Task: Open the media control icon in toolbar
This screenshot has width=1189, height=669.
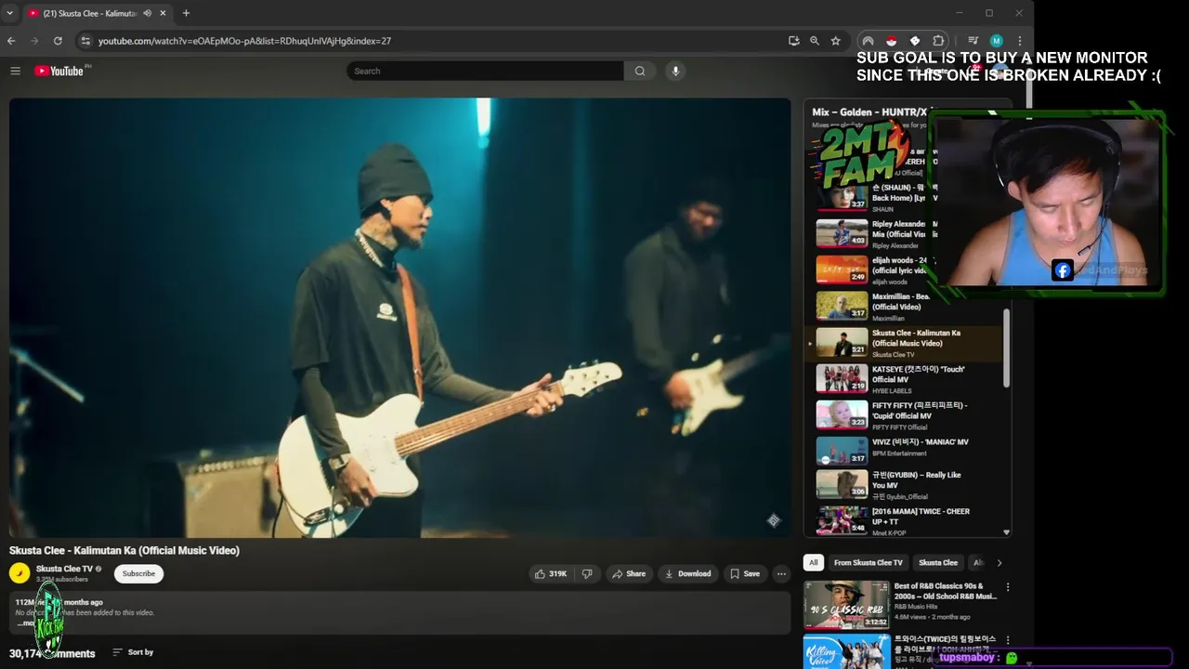Action: click(x=973, y=41)
